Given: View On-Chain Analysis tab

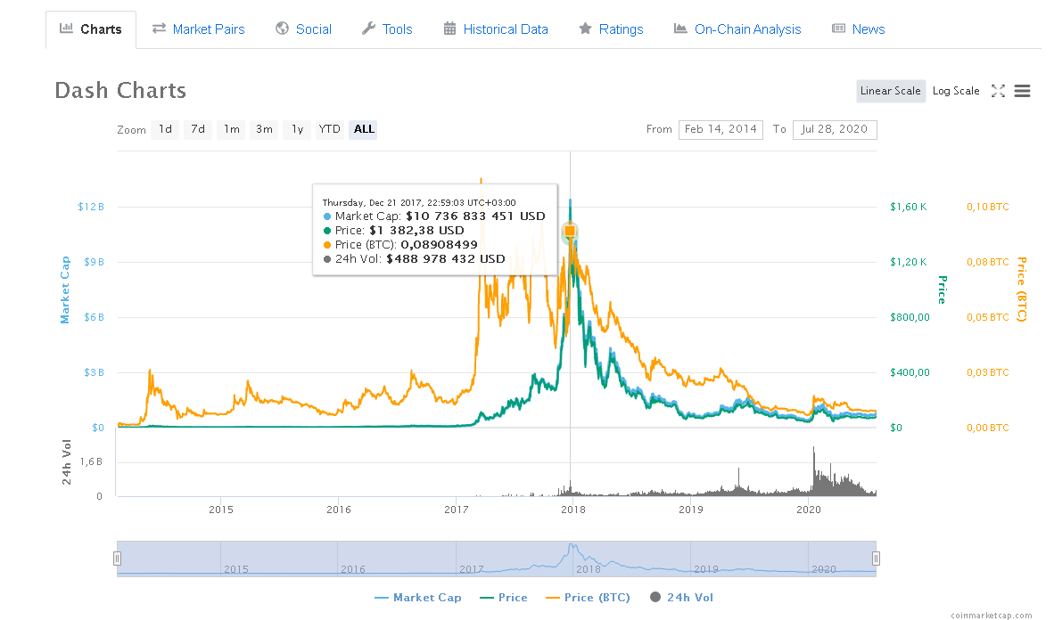Looking at the screenshot, I should [737, 29].
